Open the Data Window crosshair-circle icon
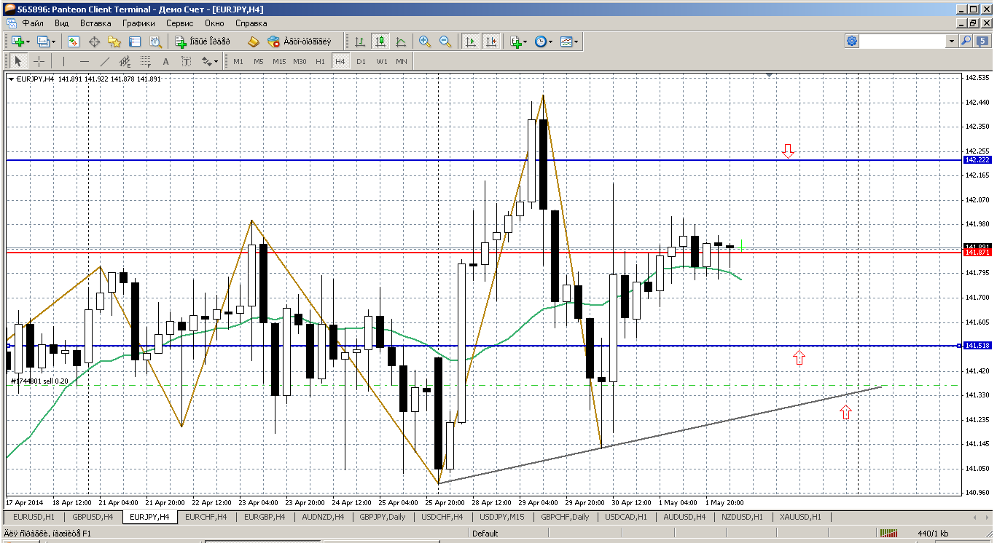The height and width of the screenshot is (543, 997). [x=94, y=41]
